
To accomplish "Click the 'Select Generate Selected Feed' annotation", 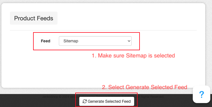I will 145,87.
